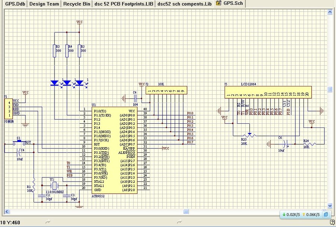Click the browser icon in network speed widget
The image size is (336, 227).
326,215
